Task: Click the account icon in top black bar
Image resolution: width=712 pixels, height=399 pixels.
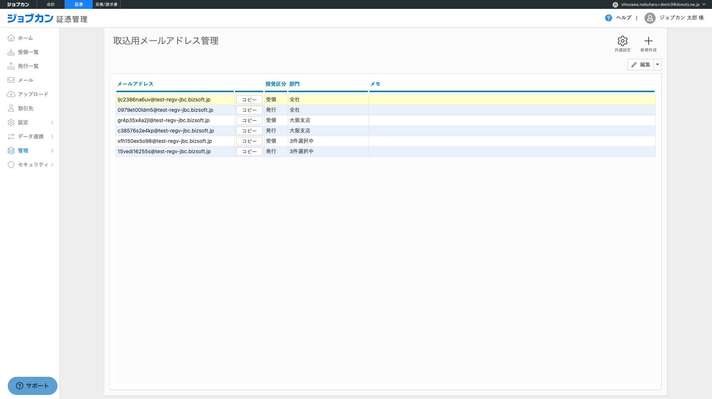Action: (615, 4)
